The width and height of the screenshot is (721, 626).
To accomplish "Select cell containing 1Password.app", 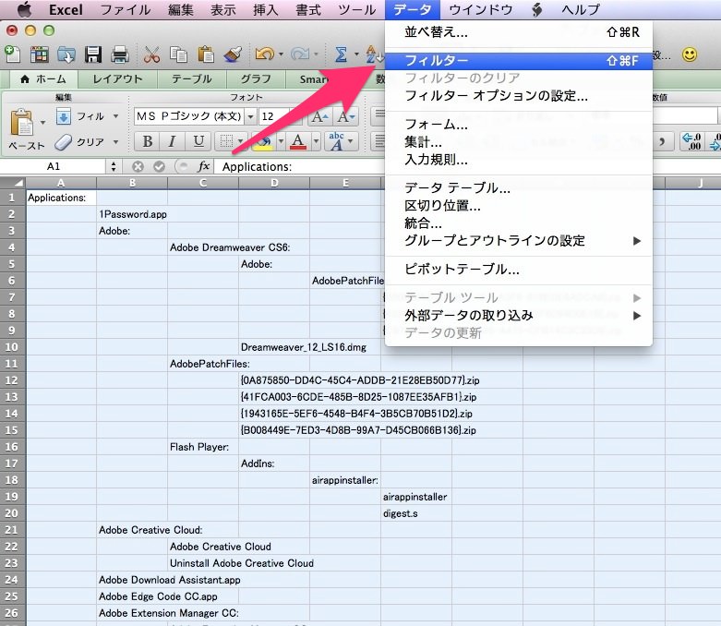I will (132, 214).
